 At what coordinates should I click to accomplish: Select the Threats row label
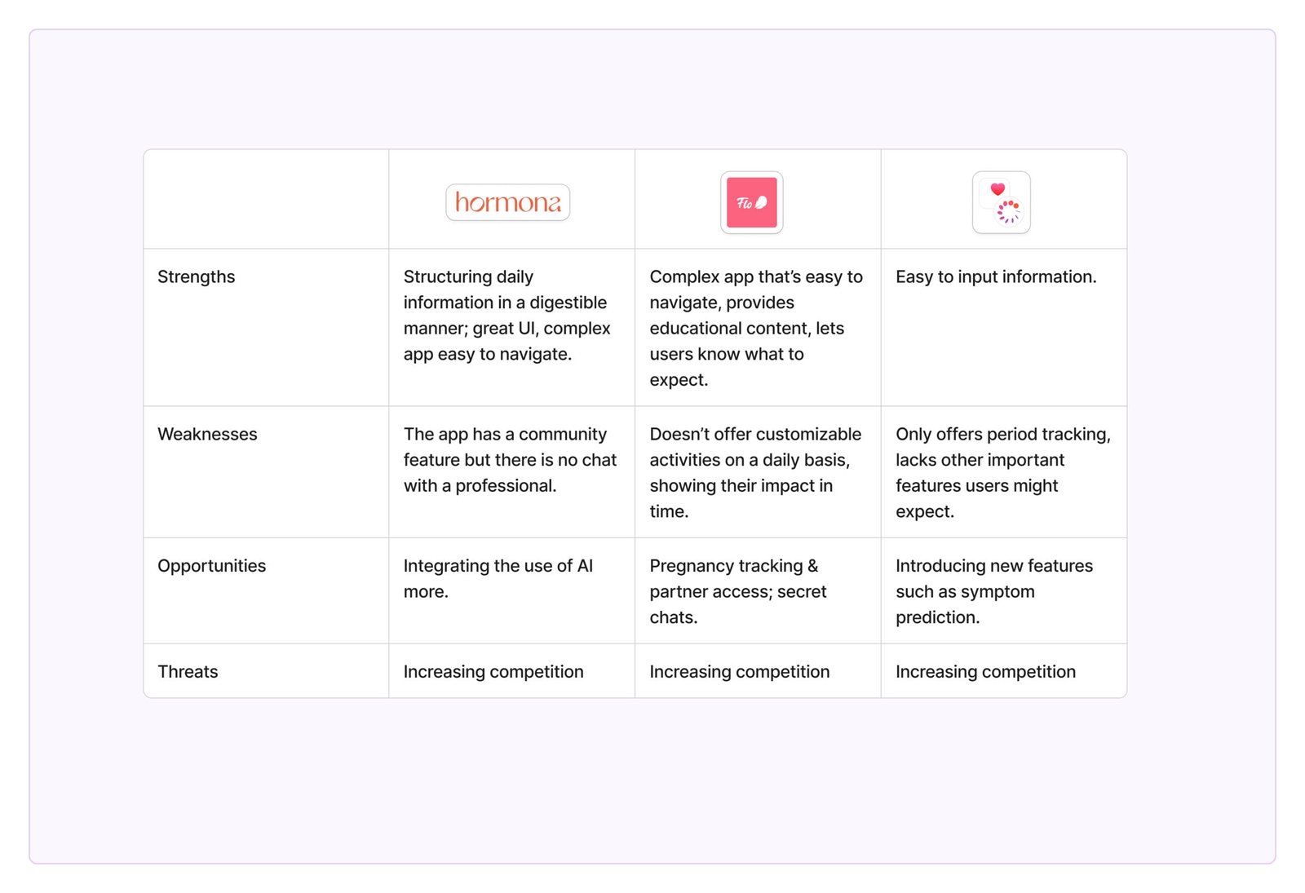pos(188,672)
